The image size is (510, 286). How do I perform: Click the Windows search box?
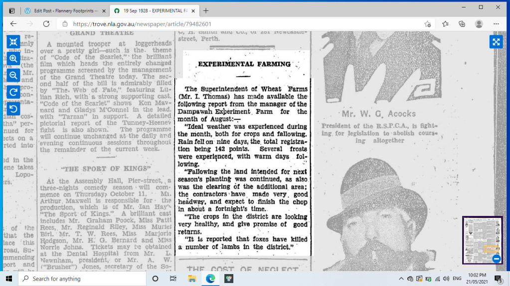82,279
